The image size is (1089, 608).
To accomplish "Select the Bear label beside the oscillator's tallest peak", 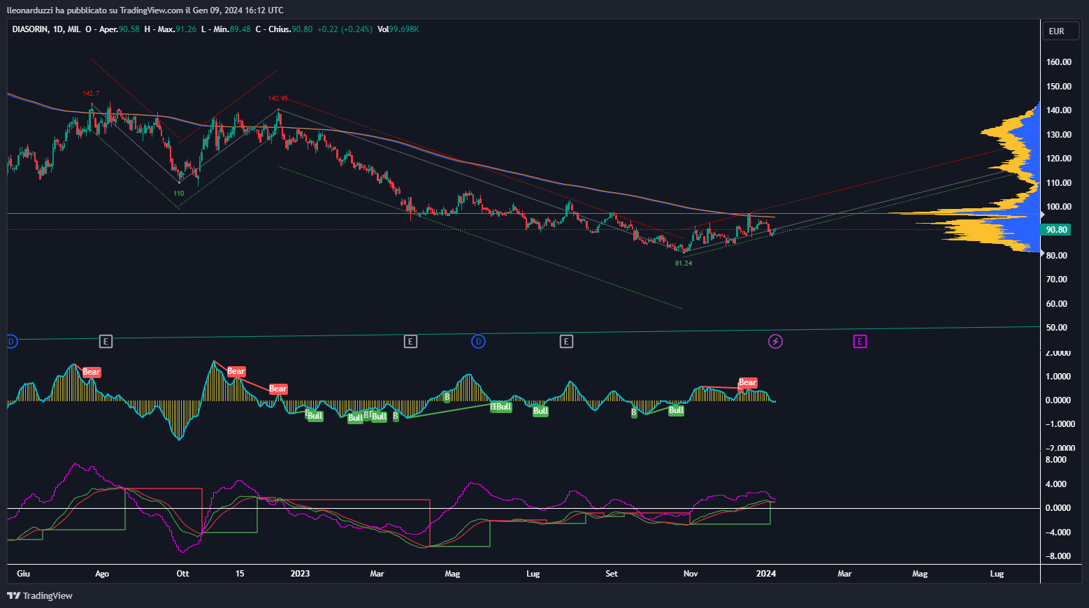I will pos(236,371).
